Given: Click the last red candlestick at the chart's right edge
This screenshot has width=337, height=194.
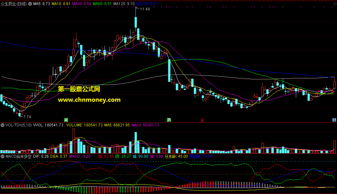Looking at the screenshot, I should pos(334,85).
